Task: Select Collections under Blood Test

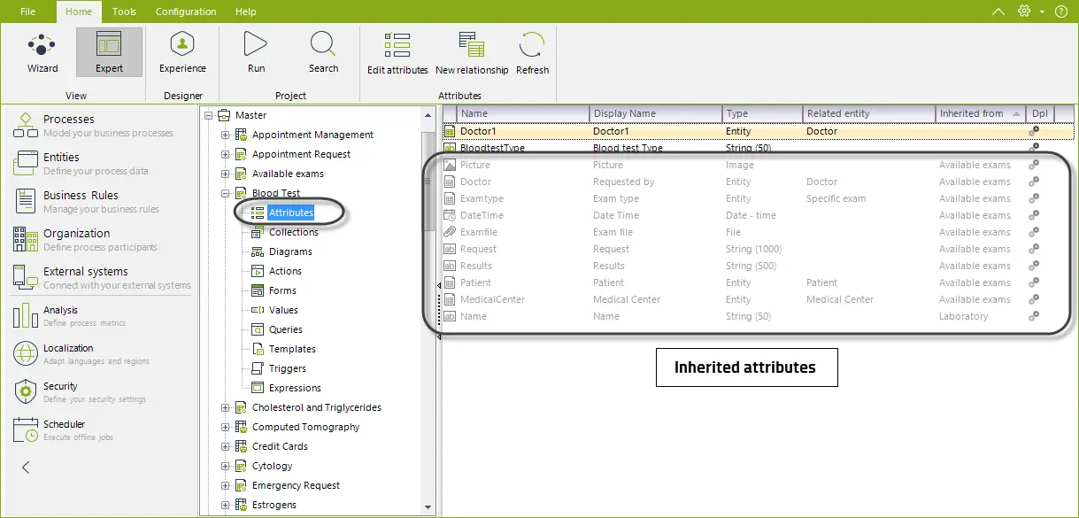Action: [293, 232]
